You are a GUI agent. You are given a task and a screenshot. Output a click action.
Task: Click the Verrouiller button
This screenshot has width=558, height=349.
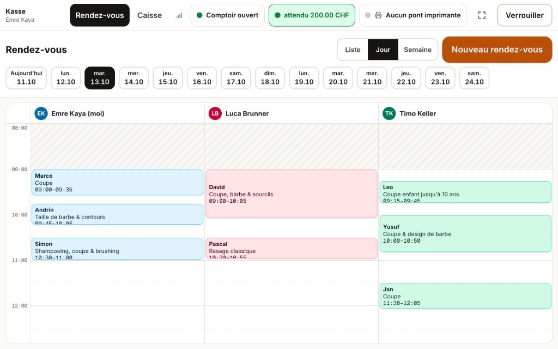[525, 15]
